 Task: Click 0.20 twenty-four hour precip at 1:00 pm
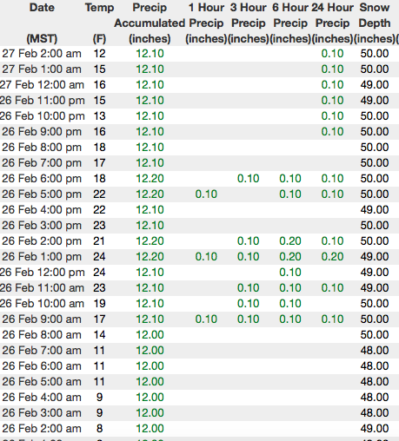[x=332, y=257]
